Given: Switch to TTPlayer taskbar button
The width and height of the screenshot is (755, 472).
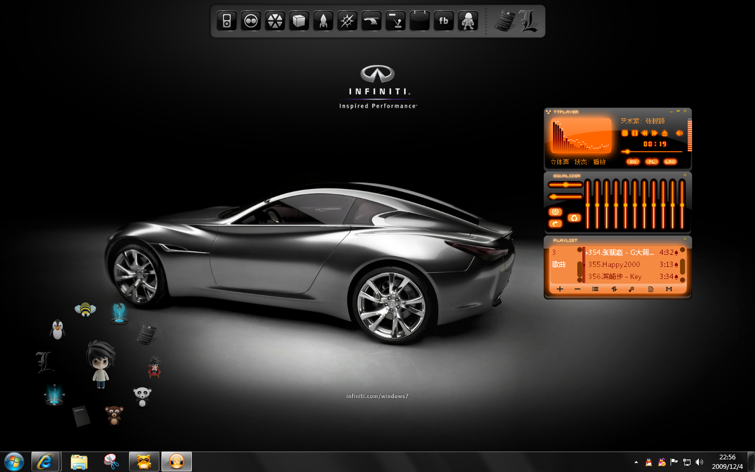Looking at the screenshot, I should pos(177,462).
